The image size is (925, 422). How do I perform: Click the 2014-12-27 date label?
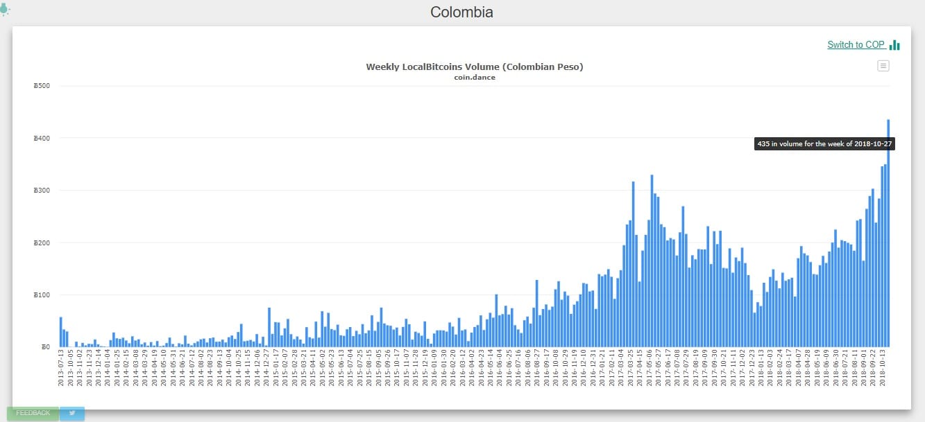coord(266,367)
